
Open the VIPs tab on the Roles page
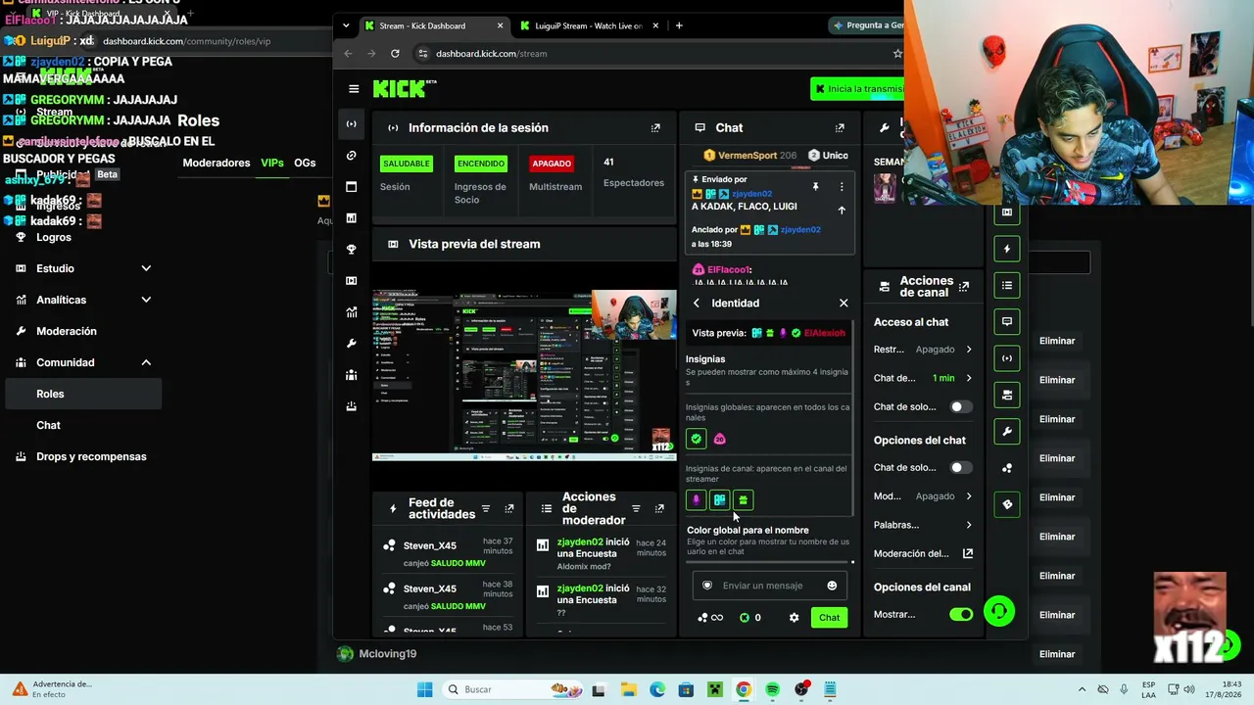click(272, 163)
